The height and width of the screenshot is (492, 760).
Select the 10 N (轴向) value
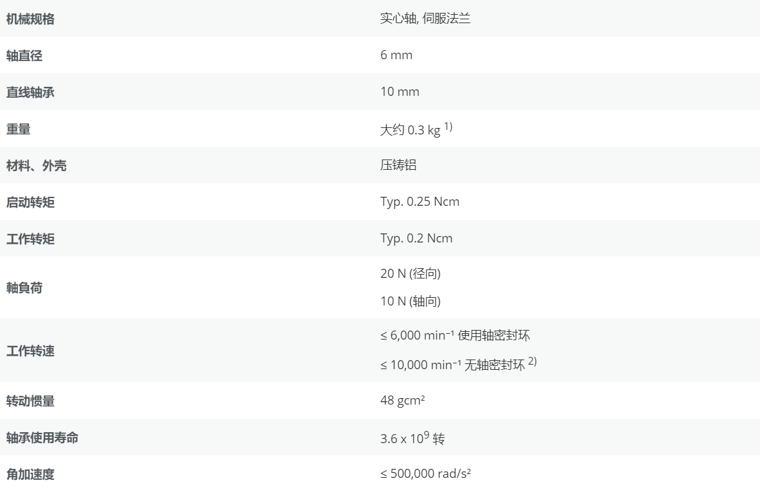click(x=410, y=302)
